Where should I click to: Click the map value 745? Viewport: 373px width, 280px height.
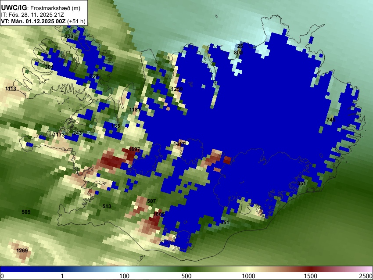tap(331, 120)
